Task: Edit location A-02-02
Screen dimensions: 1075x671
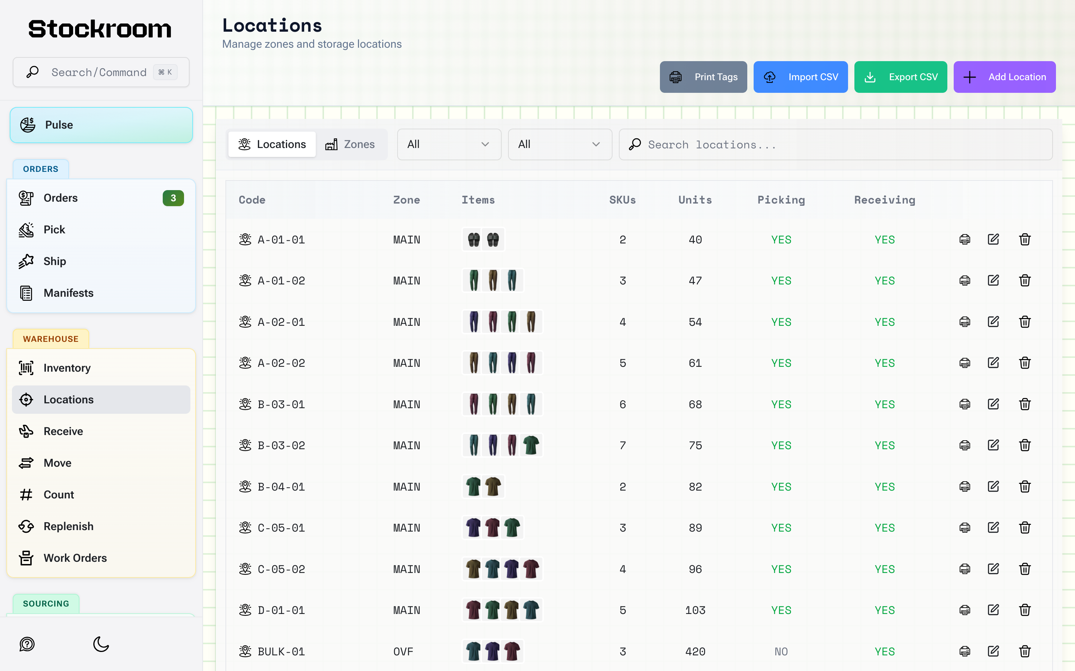Action: (x=993, y=363)
